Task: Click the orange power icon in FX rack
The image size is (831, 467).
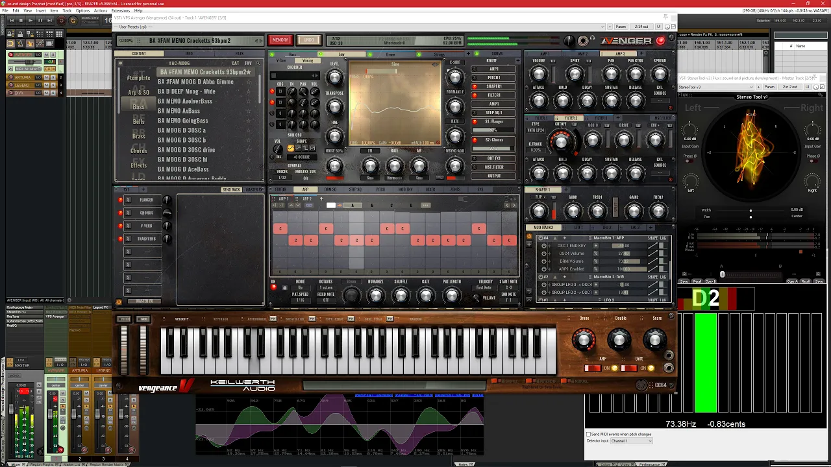Action: click(x=118, y=302)
